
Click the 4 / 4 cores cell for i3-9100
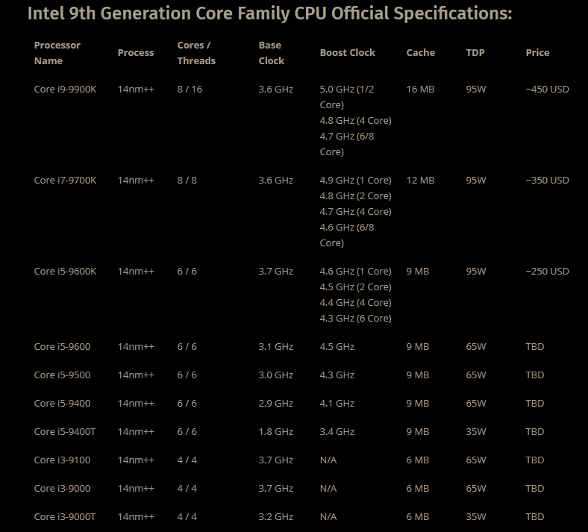click(x=187, y=460)
